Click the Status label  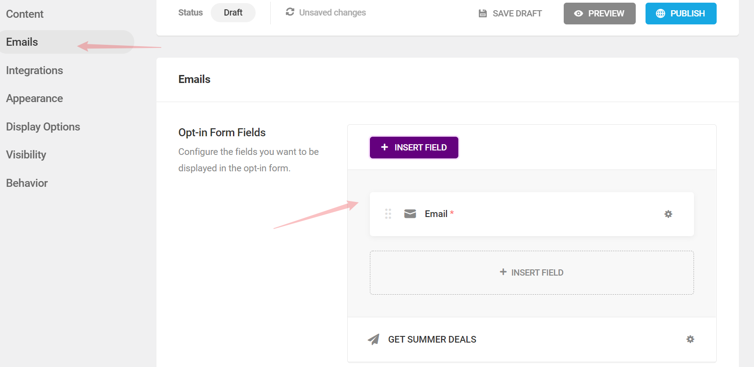(191, 12)
